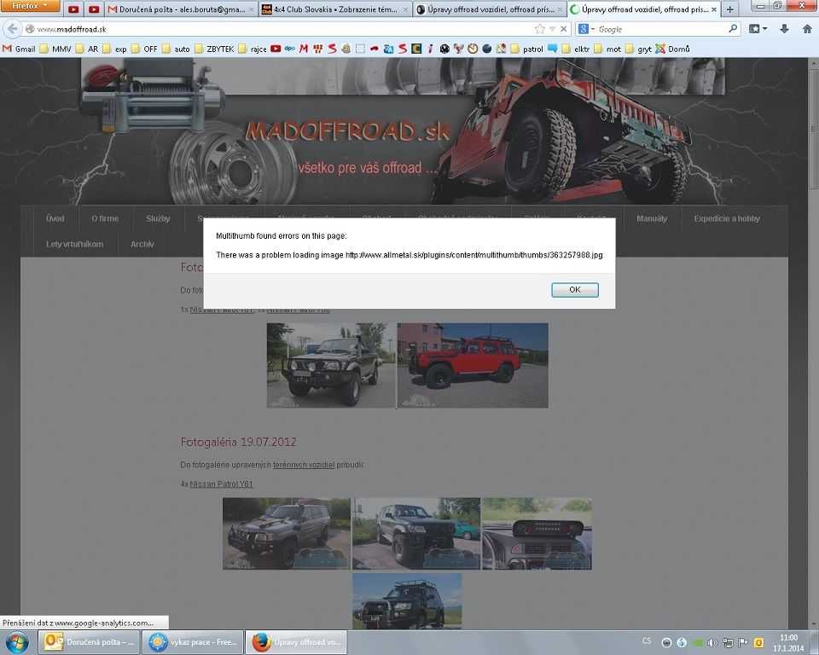Screen dimensions: 819x655
Task: Click the search magnifier icon
Action: click(x=733, y=29)
